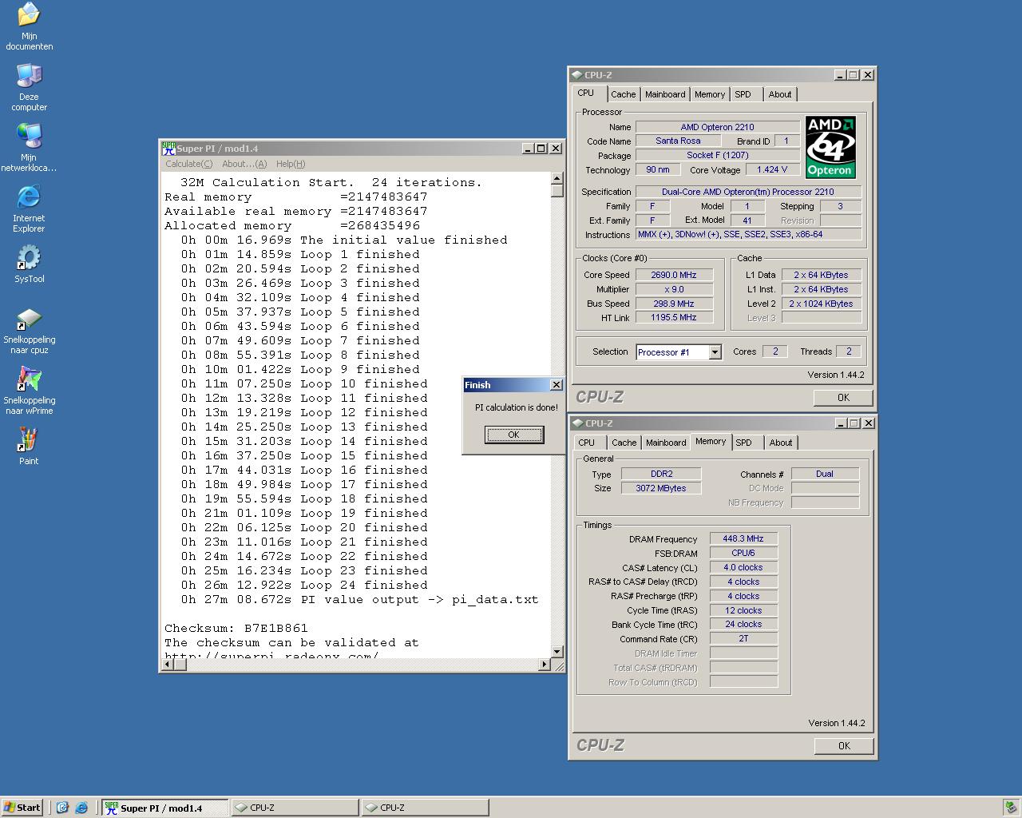This screenshot has width=1022, height=818.
Task: Select About tab in top CPU-Z window
Action: (780, 94)
